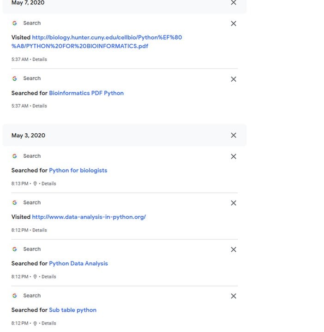
Task: Remove the 'Bioinformatics PDF Python' search entry
Action: [x=234, y=79]
